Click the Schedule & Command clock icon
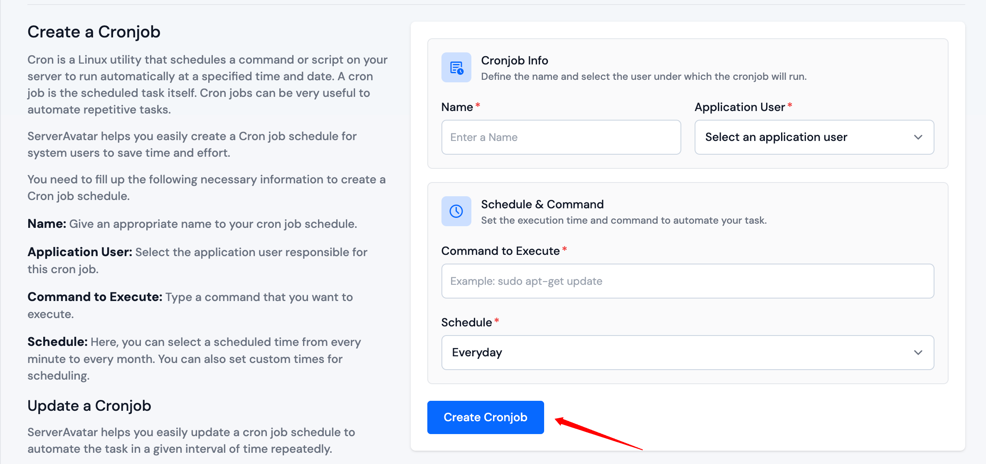Screen dimensions: 986x464 [x=456, y=211]
